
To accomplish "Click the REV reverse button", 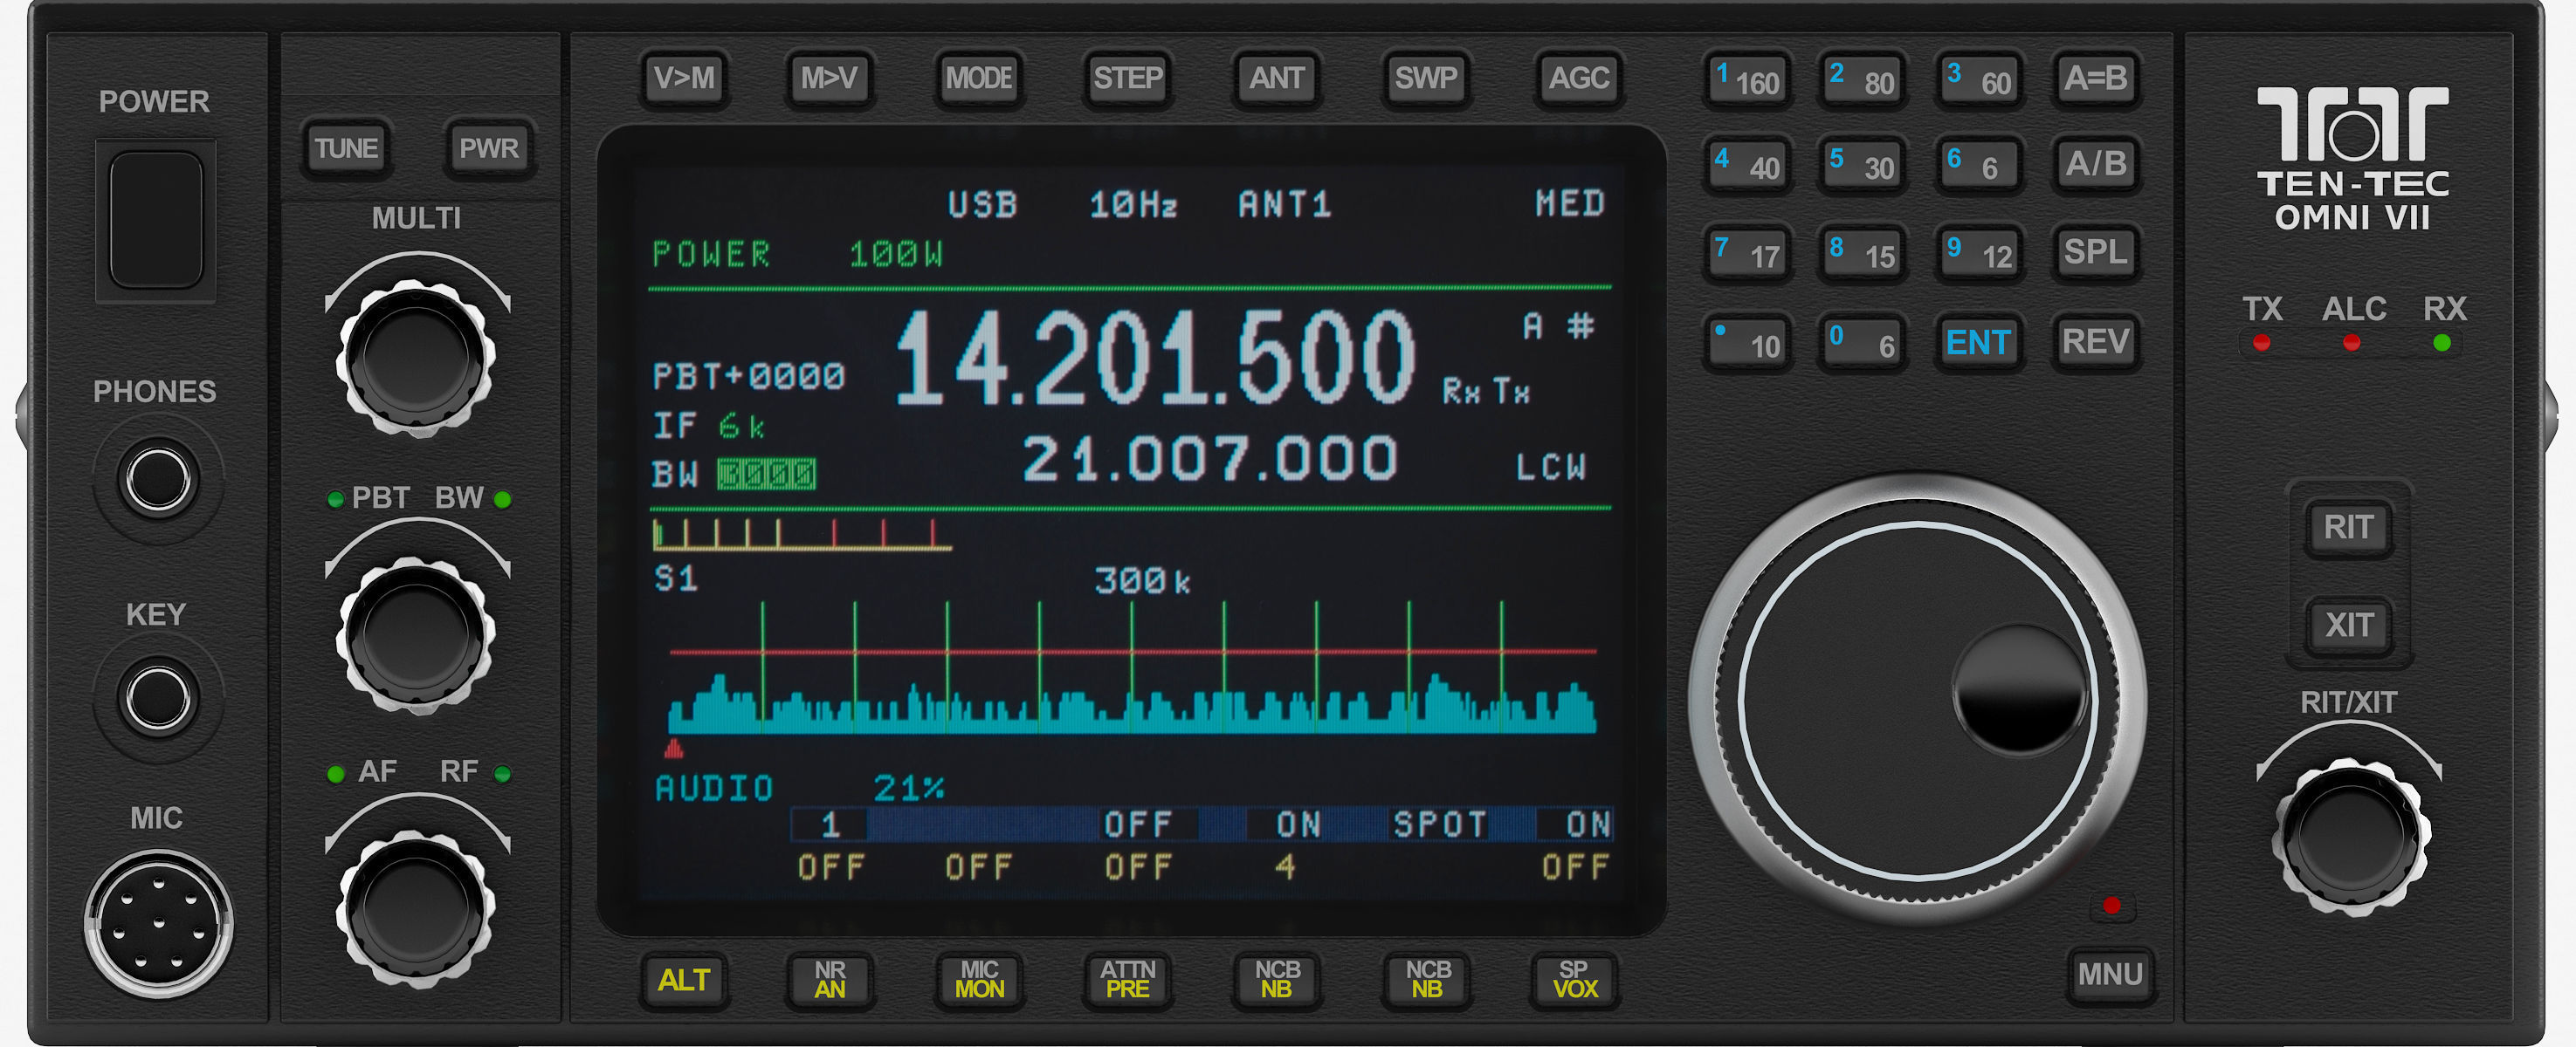I will coord(2096,342).
